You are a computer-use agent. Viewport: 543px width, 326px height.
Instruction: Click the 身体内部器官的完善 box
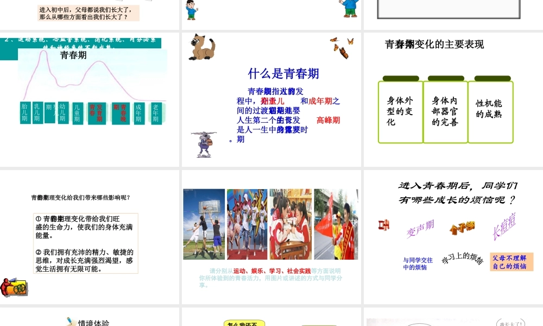tap(445, 112)
